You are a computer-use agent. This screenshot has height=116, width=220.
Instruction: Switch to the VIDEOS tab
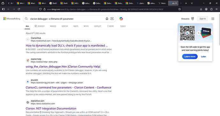tap(65, 26)
